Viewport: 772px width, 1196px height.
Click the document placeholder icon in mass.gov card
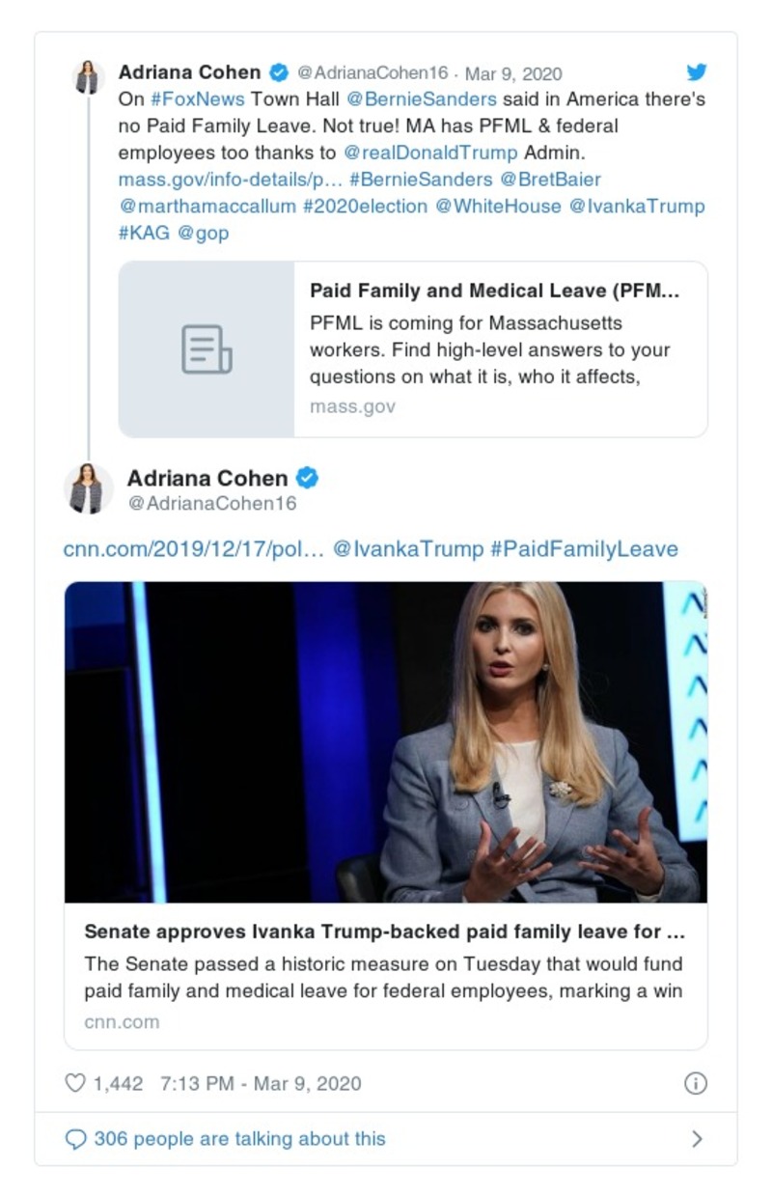[x=207, y=349]
